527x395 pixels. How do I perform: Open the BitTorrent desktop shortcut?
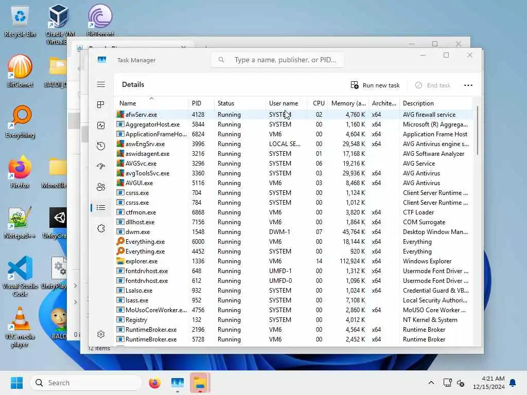click(x=100, y=21)
